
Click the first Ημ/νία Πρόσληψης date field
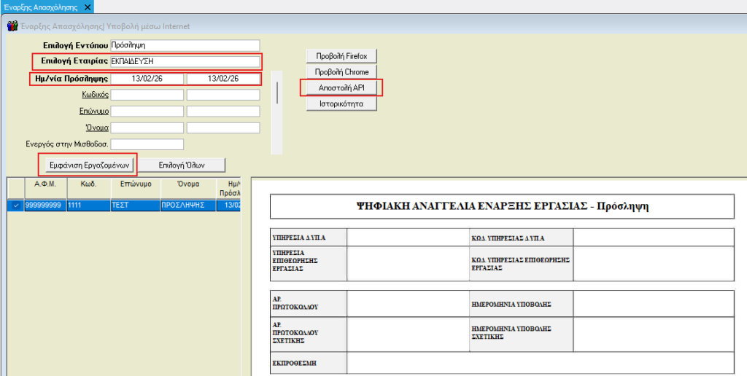point(147,79)
